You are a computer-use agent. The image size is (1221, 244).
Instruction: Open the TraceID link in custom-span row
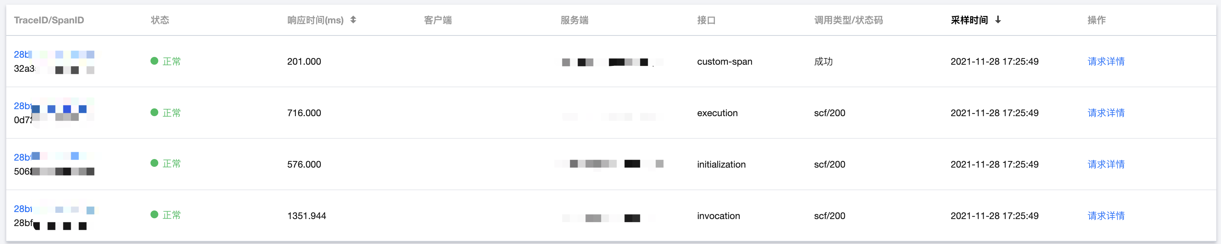pyautogui.click(x=53, y=55)
